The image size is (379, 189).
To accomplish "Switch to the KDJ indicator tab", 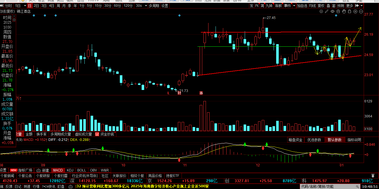I will (x=70, y=170).
